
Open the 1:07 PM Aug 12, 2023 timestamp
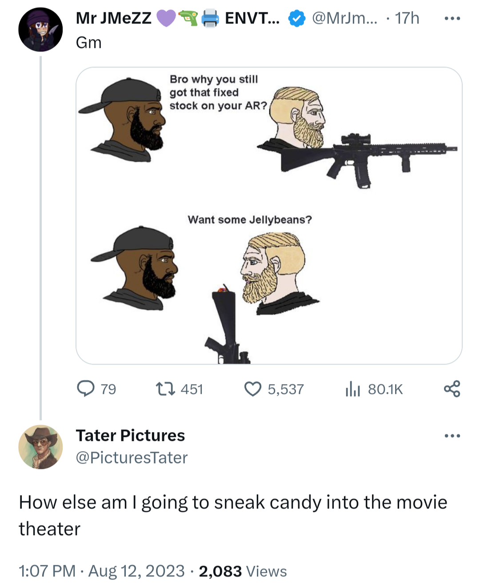pyautogui.click(x=101, y=571)
